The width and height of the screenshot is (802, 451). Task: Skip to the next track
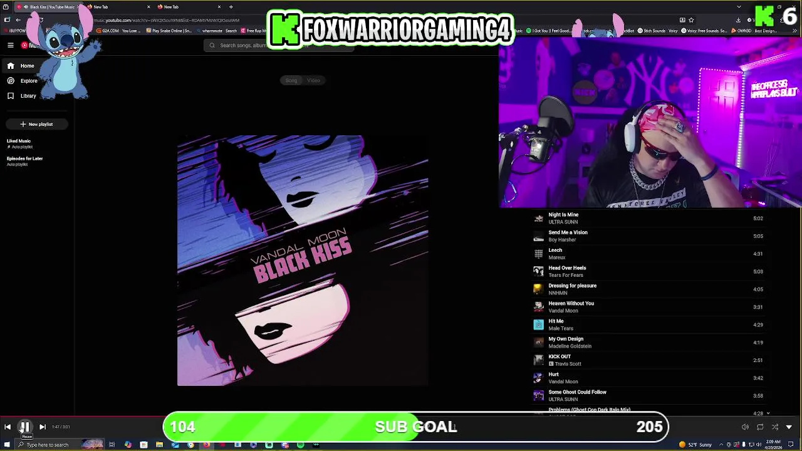(x=43, y=427)
